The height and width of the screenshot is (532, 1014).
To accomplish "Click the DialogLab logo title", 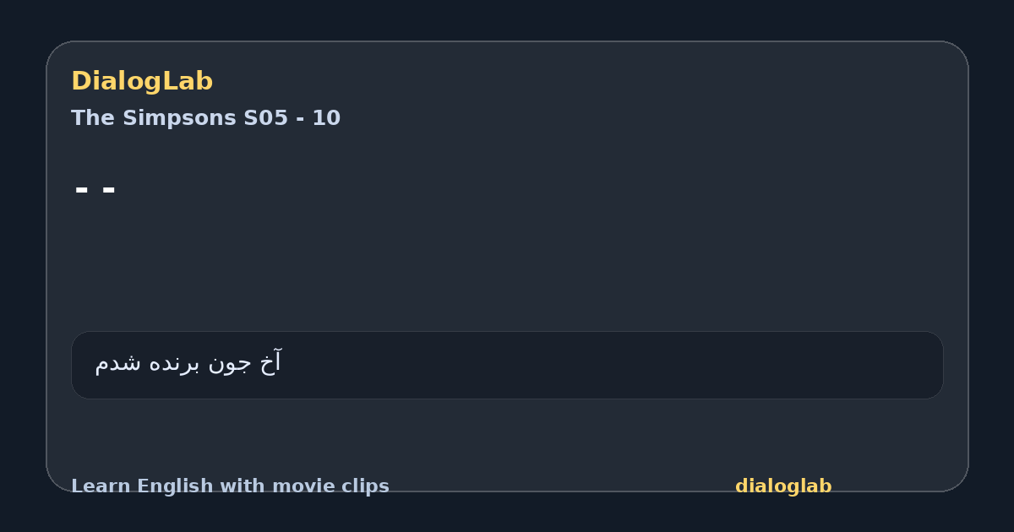I will pos(142,81).
